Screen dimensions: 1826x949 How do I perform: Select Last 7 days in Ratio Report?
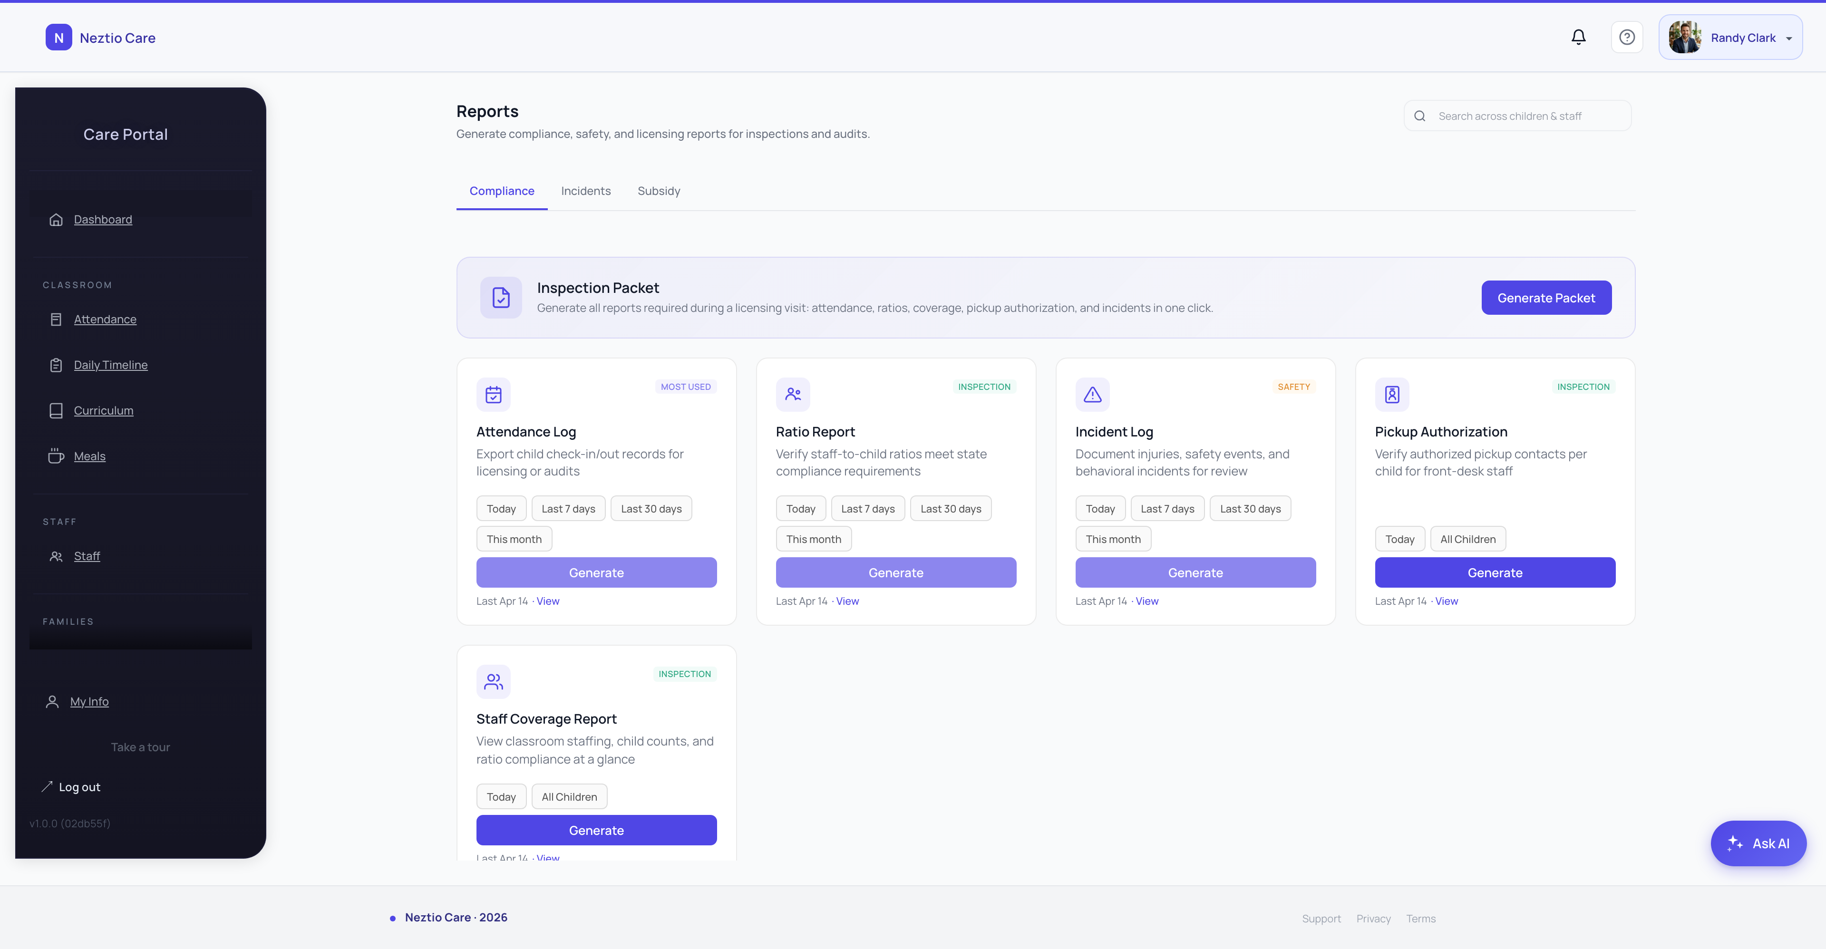point(868,509)
